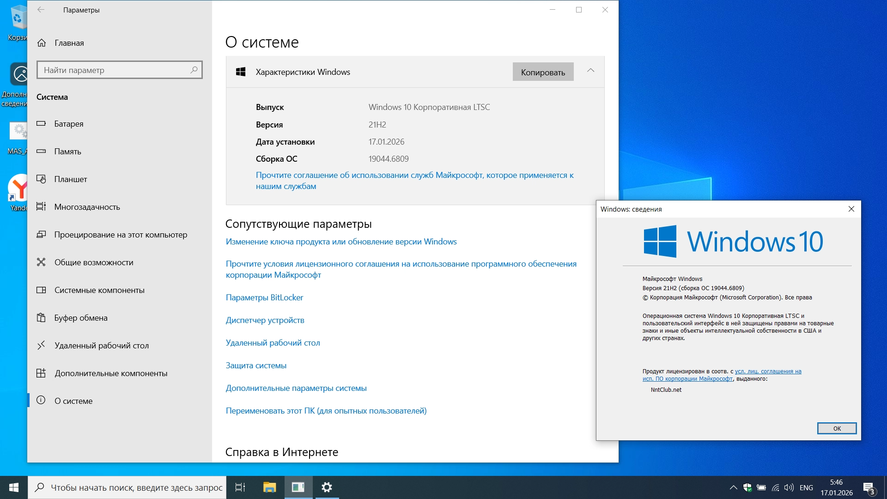This screenshot has height=499, width=887.
Task: Click the OK button in Windows сведения
Action: [x=837, y=428]
